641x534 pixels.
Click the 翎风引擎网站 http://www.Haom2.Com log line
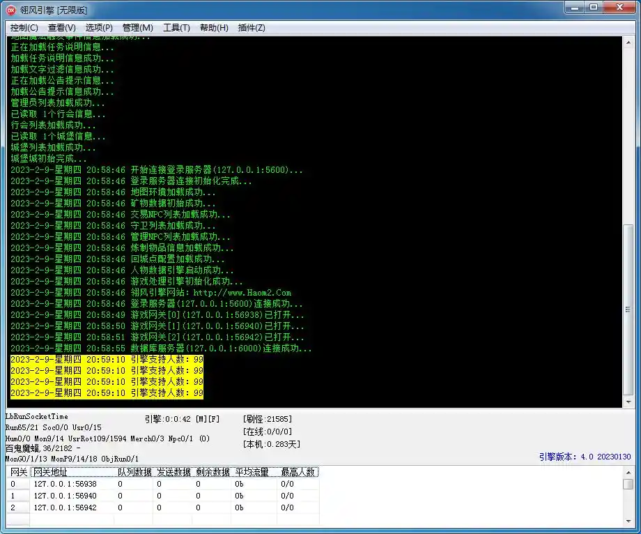[151, 293]
